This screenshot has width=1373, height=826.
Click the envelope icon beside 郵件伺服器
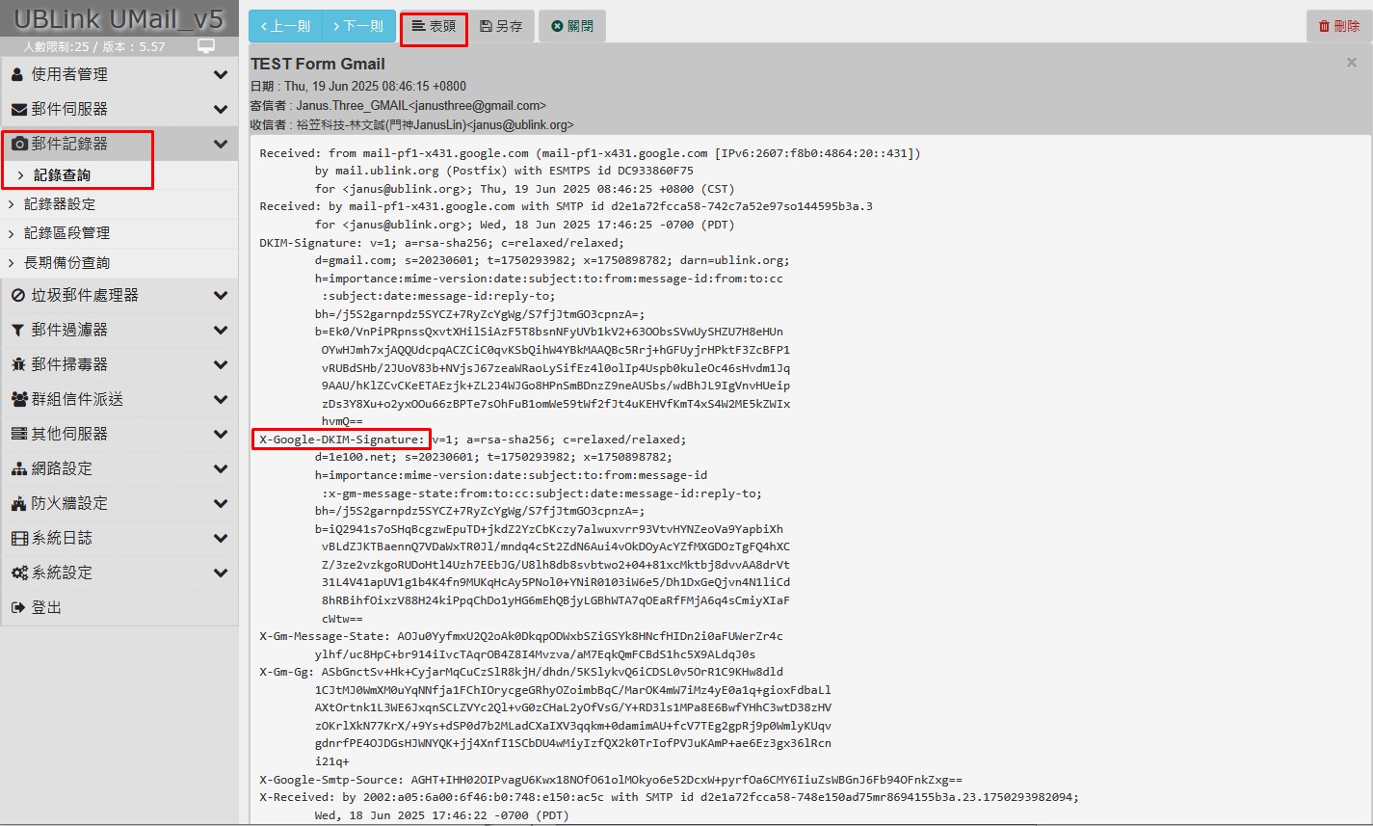click(18, 110)
